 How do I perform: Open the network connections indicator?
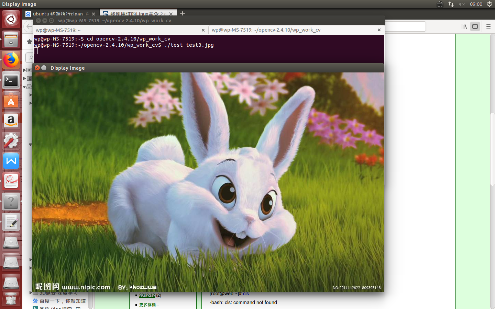tap(451, 4)
